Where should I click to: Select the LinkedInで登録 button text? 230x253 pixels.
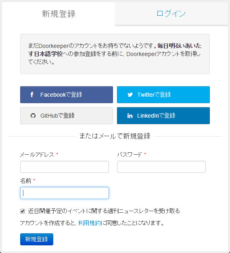[x=156, y=116]
